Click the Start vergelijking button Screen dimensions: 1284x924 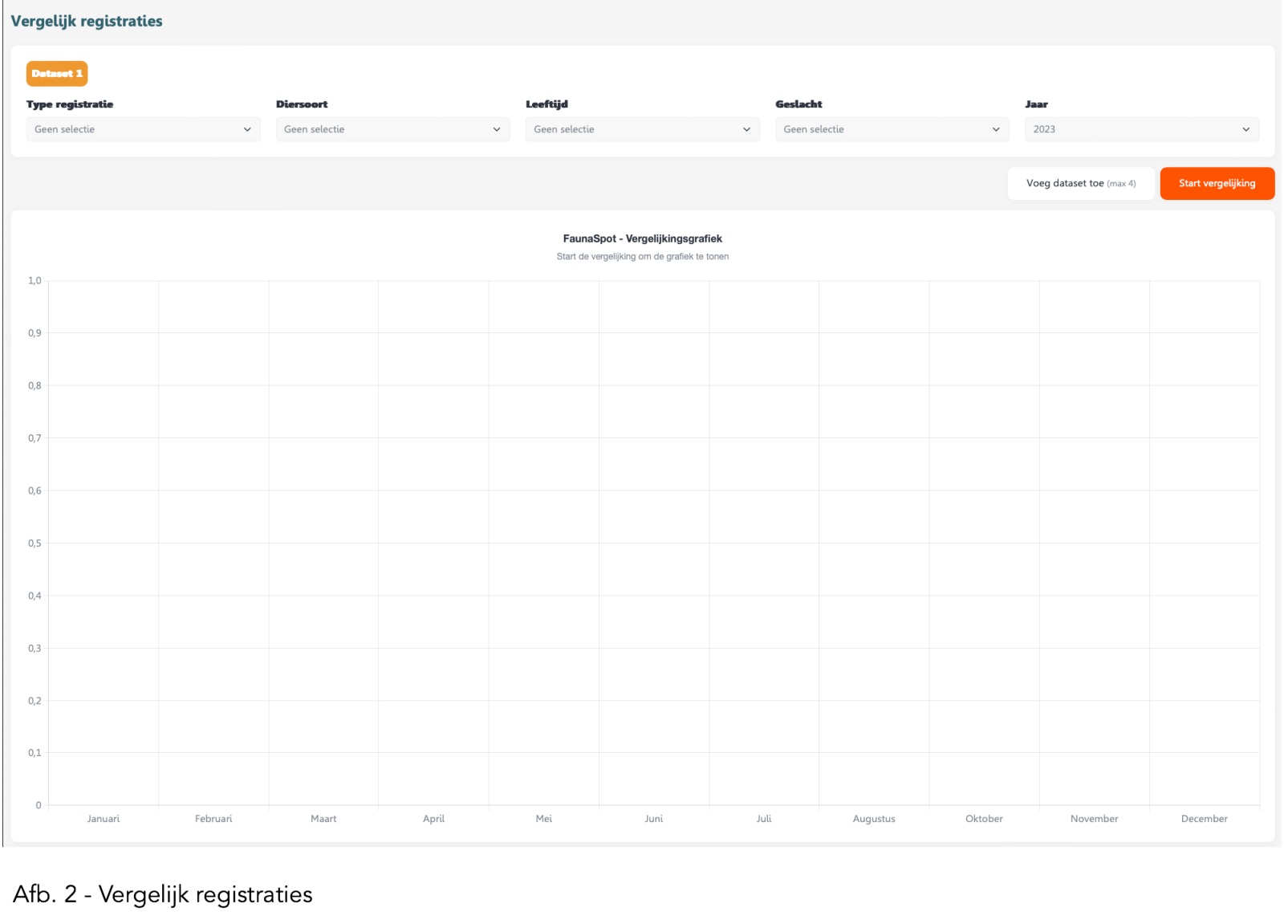[1217, 183]
